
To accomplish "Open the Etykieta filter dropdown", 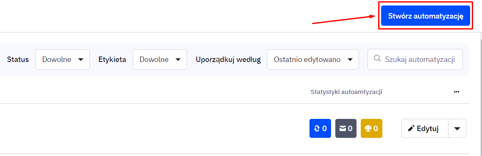I will [160, 59].
